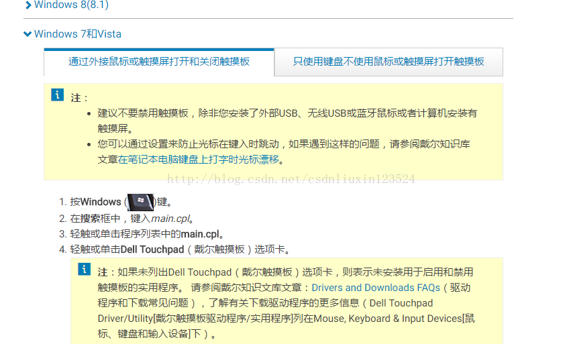Click the text Mouse, Keyboard & Input Devices
The image size is (569, 344).
(x=388, y=319)
